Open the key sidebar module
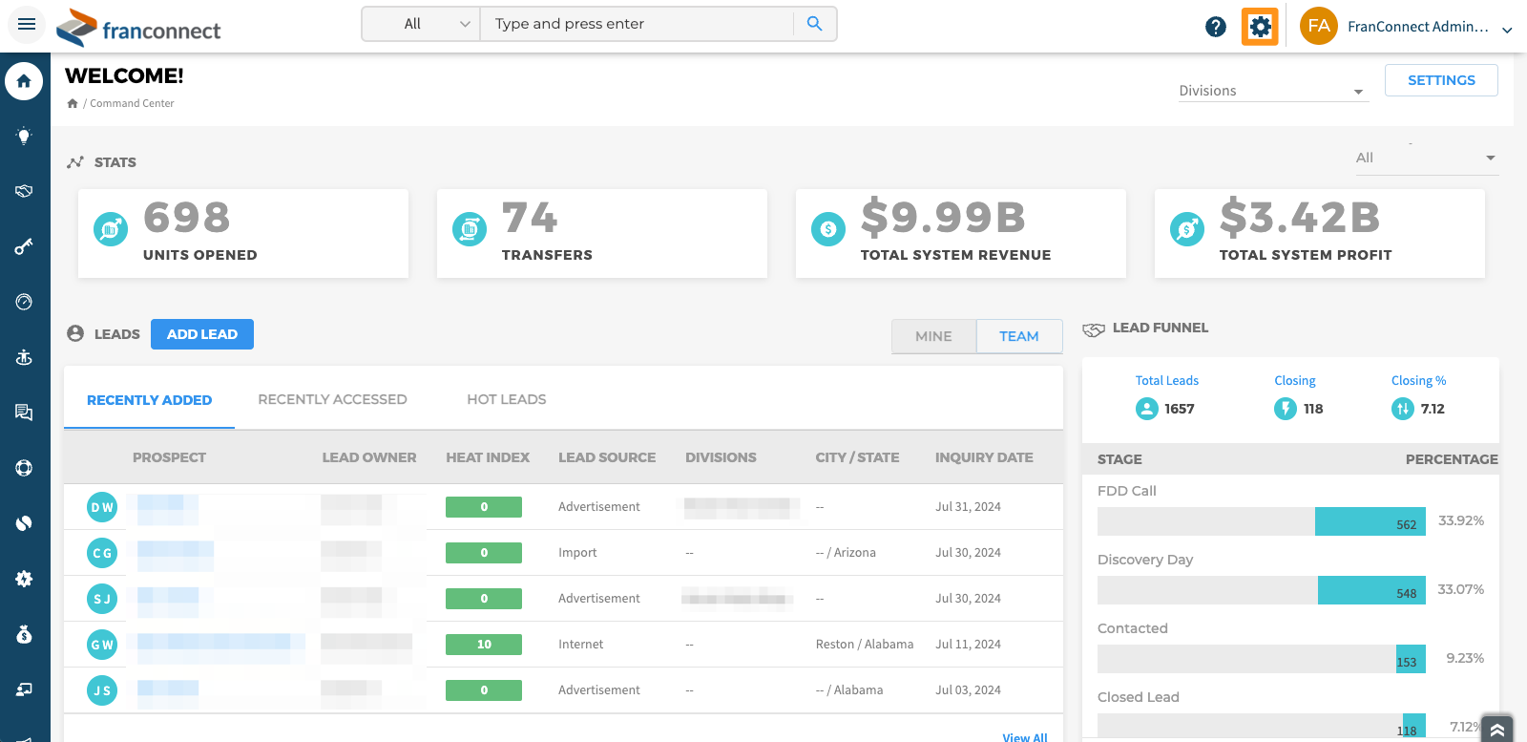Image resolution: width=1527 pixels, height=742 pixels. click(24, 246)
